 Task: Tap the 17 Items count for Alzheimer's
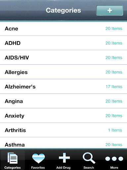coord(114,87)
